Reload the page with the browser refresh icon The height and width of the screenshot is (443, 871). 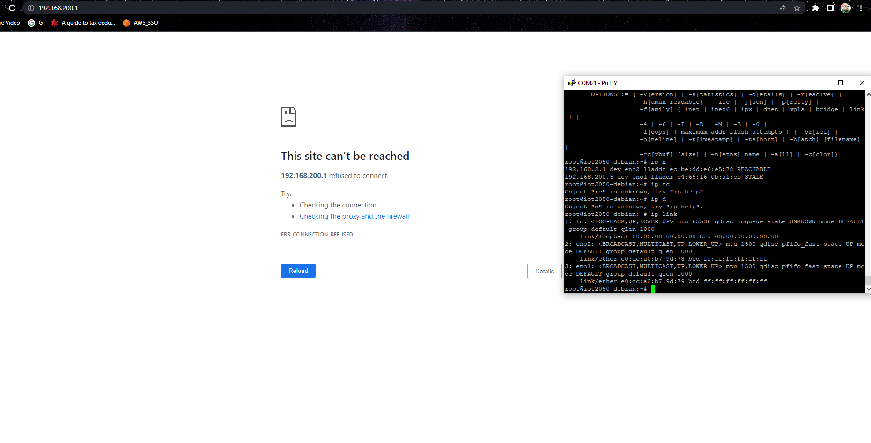tap(12, 8)
